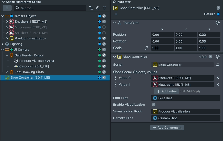Open Transform component settings gear
The height and width of the screenshot is (141, 223).
(x=218, y=23)
